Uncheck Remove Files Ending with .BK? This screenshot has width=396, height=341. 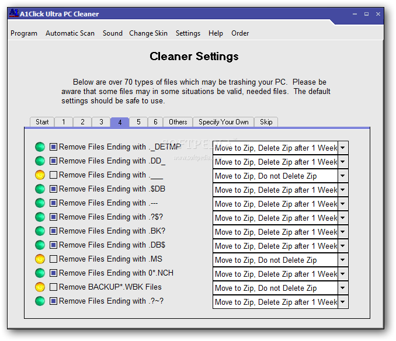[53, 231]
